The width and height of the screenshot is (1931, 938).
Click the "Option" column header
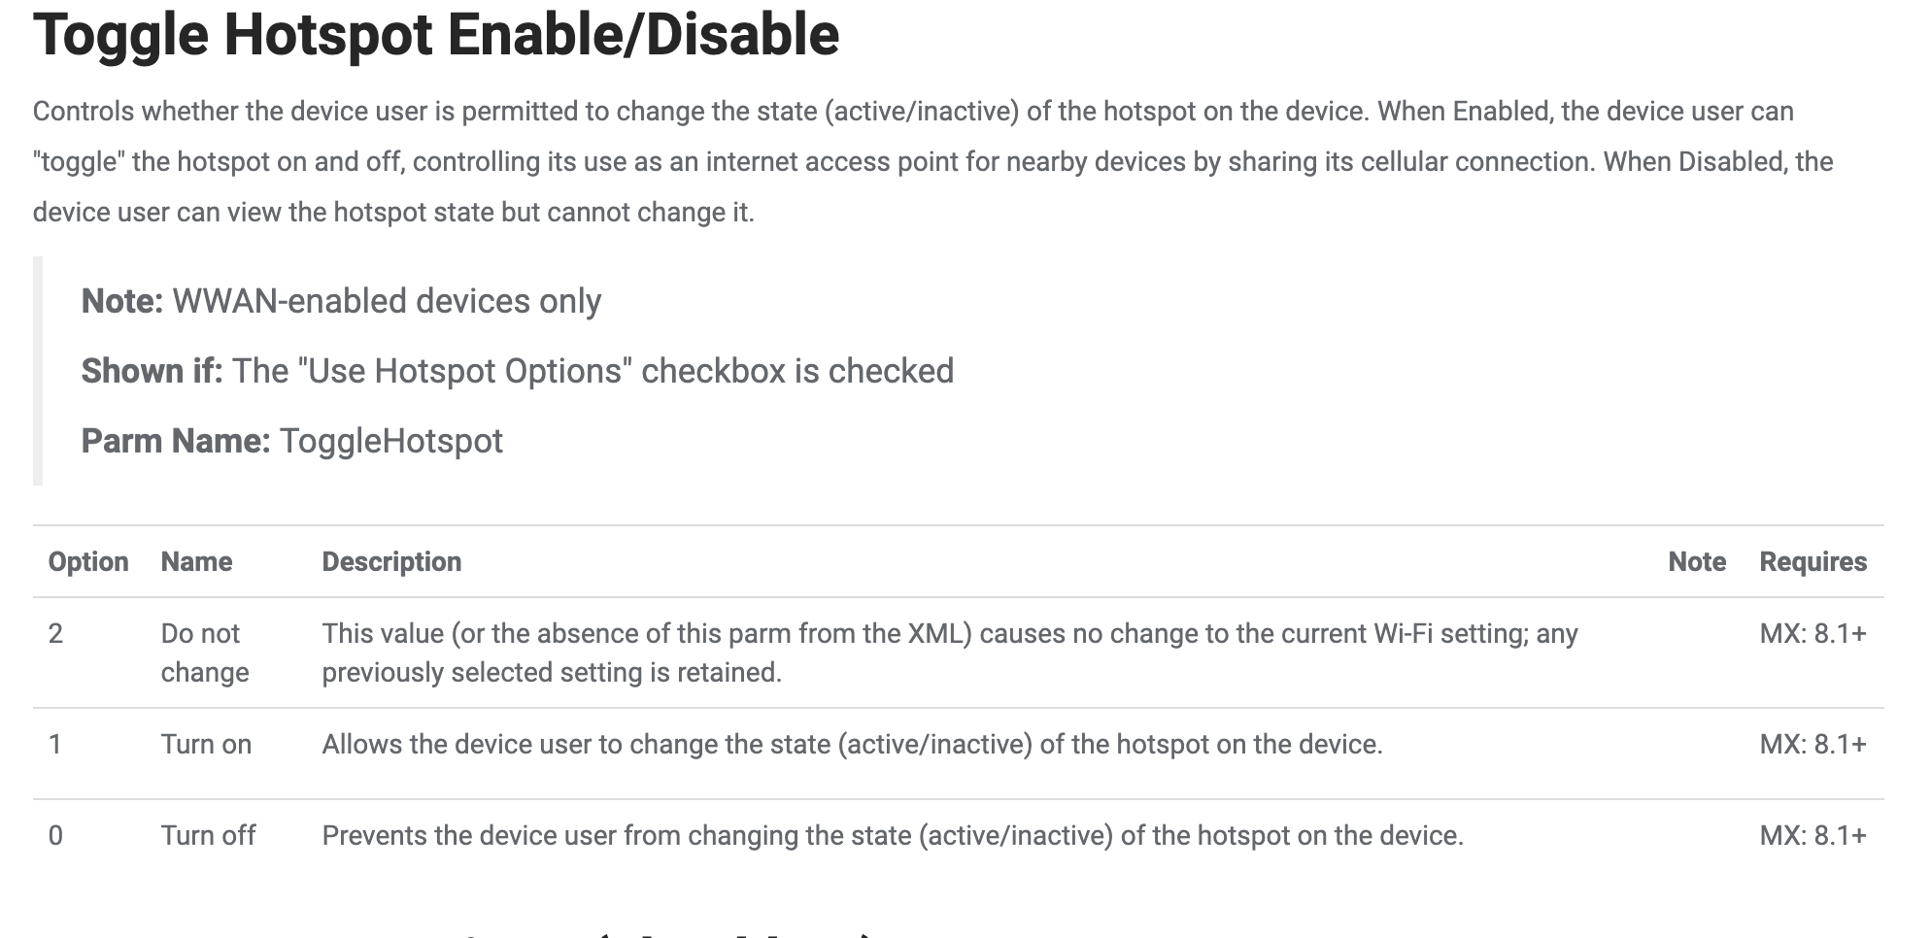coord(88,561)
